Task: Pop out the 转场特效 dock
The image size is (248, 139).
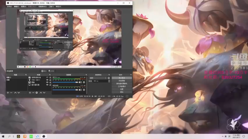Action: click(109, 75)
